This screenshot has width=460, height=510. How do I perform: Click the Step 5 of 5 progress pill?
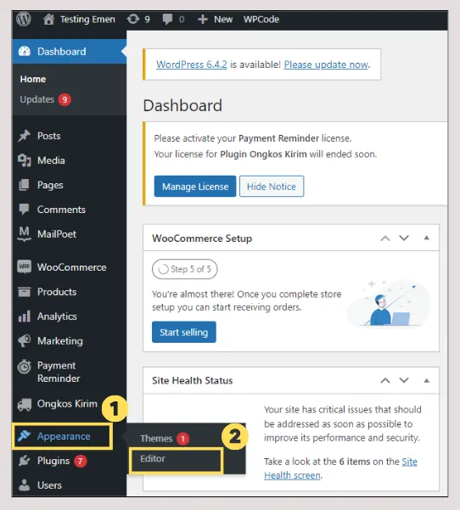tap(184, 269)
